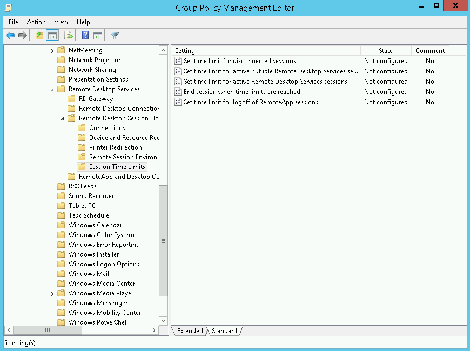Click the Export List toolbar icon

click(69, 35)
